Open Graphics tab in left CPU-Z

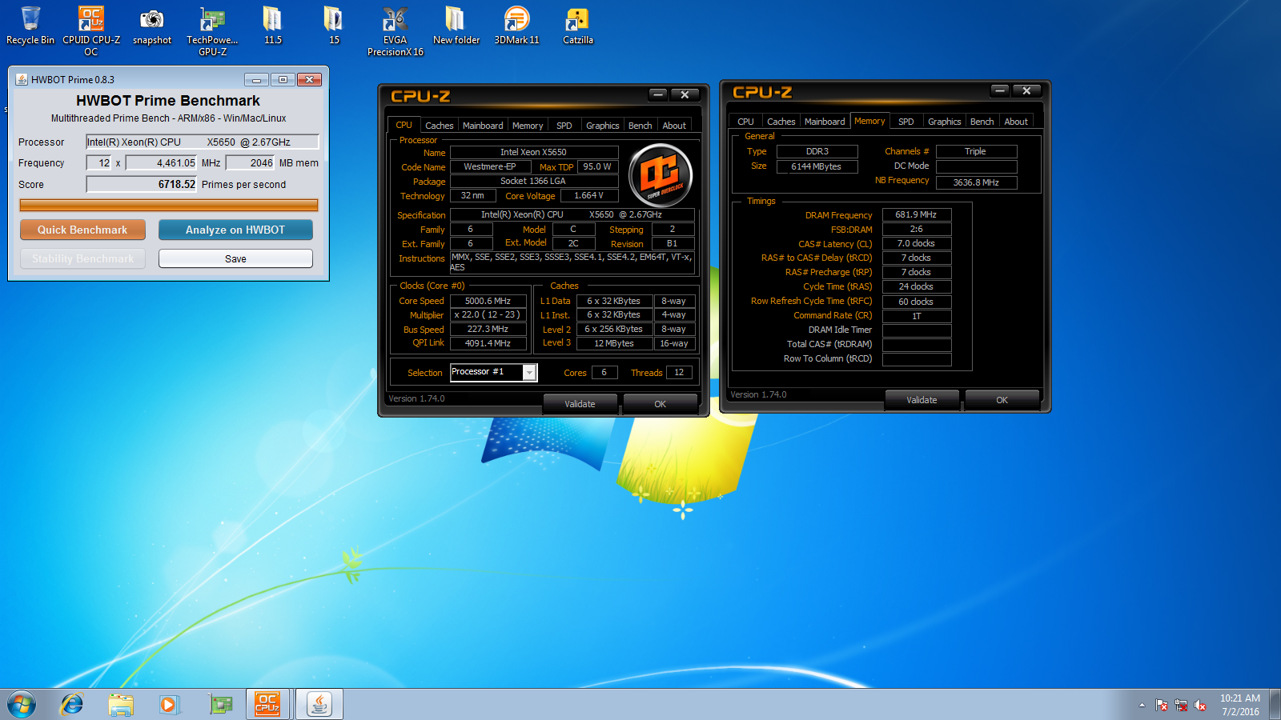click(x=602, y=126)
